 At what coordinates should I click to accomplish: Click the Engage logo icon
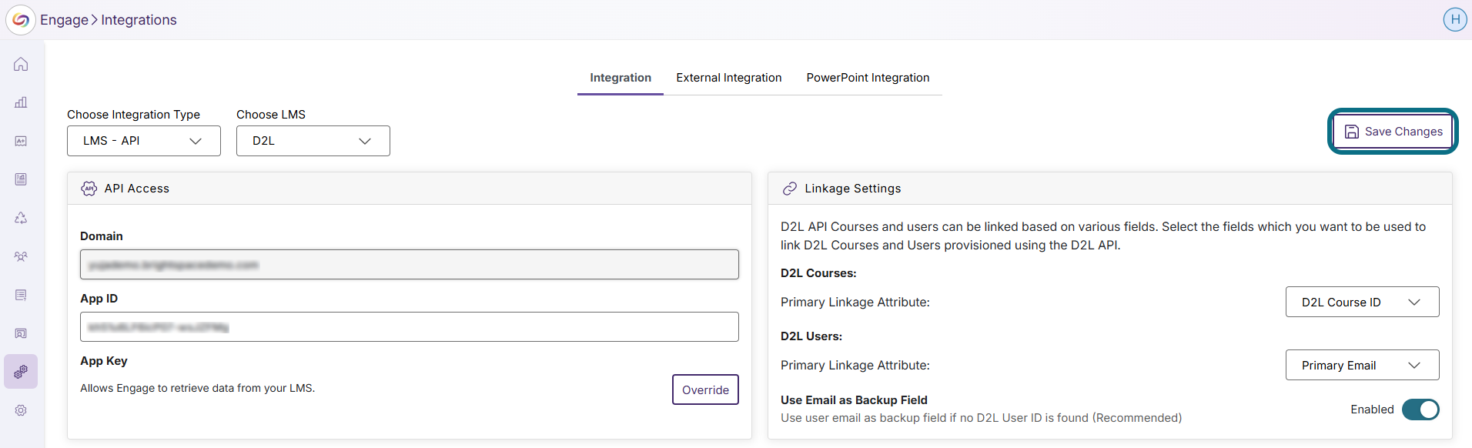click(21, 20)
